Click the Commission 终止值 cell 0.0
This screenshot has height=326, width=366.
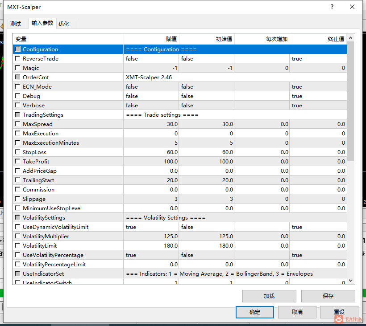(x=318, y=189)
